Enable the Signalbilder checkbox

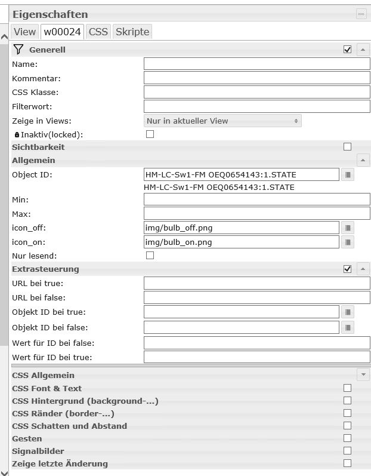pyautogui.click(x=347, y=450)
